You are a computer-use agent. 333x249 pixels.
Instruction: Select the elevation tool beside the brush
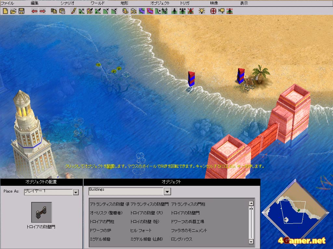coord(82,11)
